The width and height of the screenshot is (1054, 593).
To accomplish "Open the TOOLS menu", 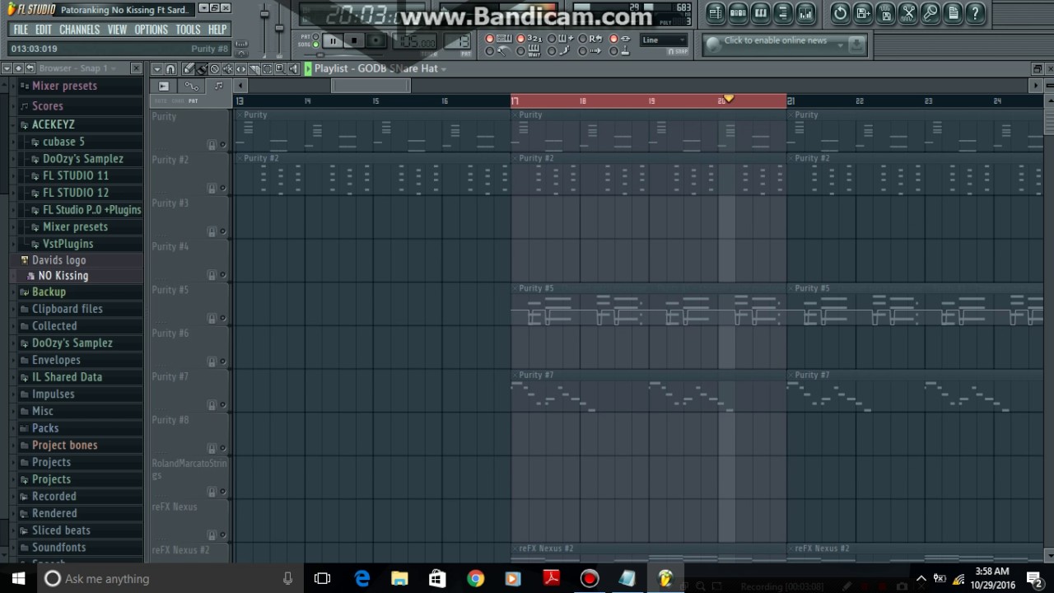I will tap(188, 30).
